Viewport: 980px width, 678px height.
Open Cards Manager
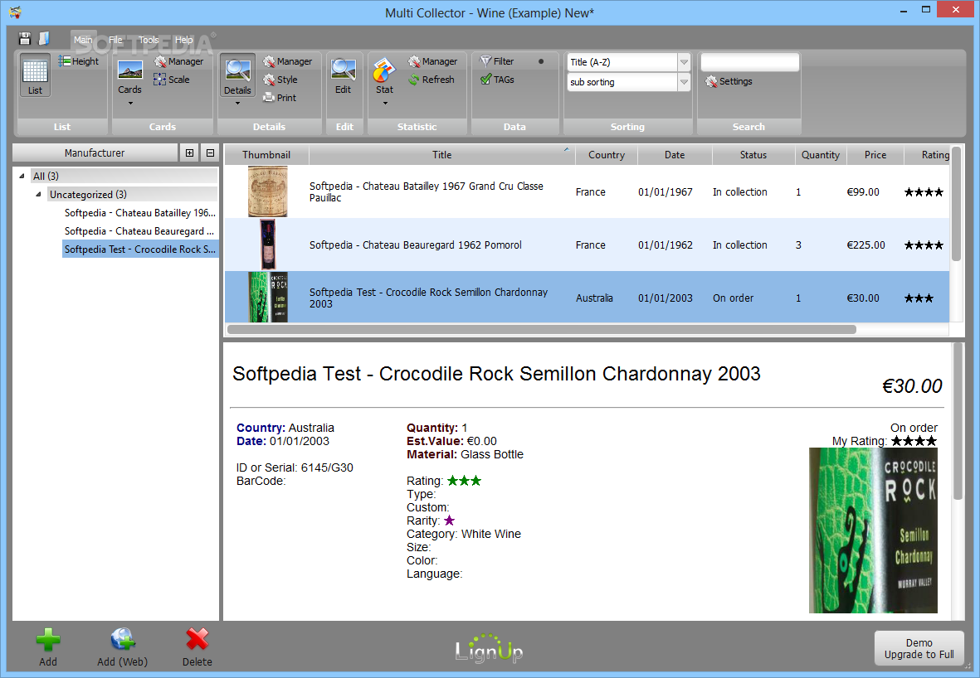(x=178, y=61)
